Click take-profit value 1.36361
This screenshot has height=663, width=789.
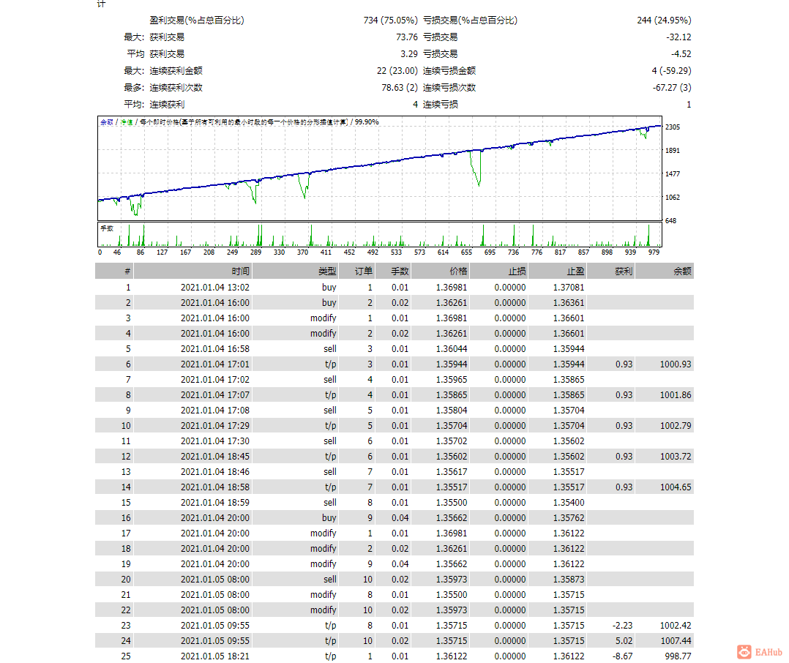tap(569, 303)
